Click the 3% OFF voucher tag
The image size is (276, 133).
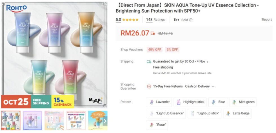172,50
